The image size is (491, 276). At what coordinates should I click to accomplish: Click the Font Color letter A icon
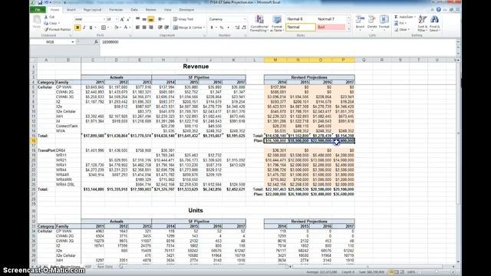[x=126, y=28]
